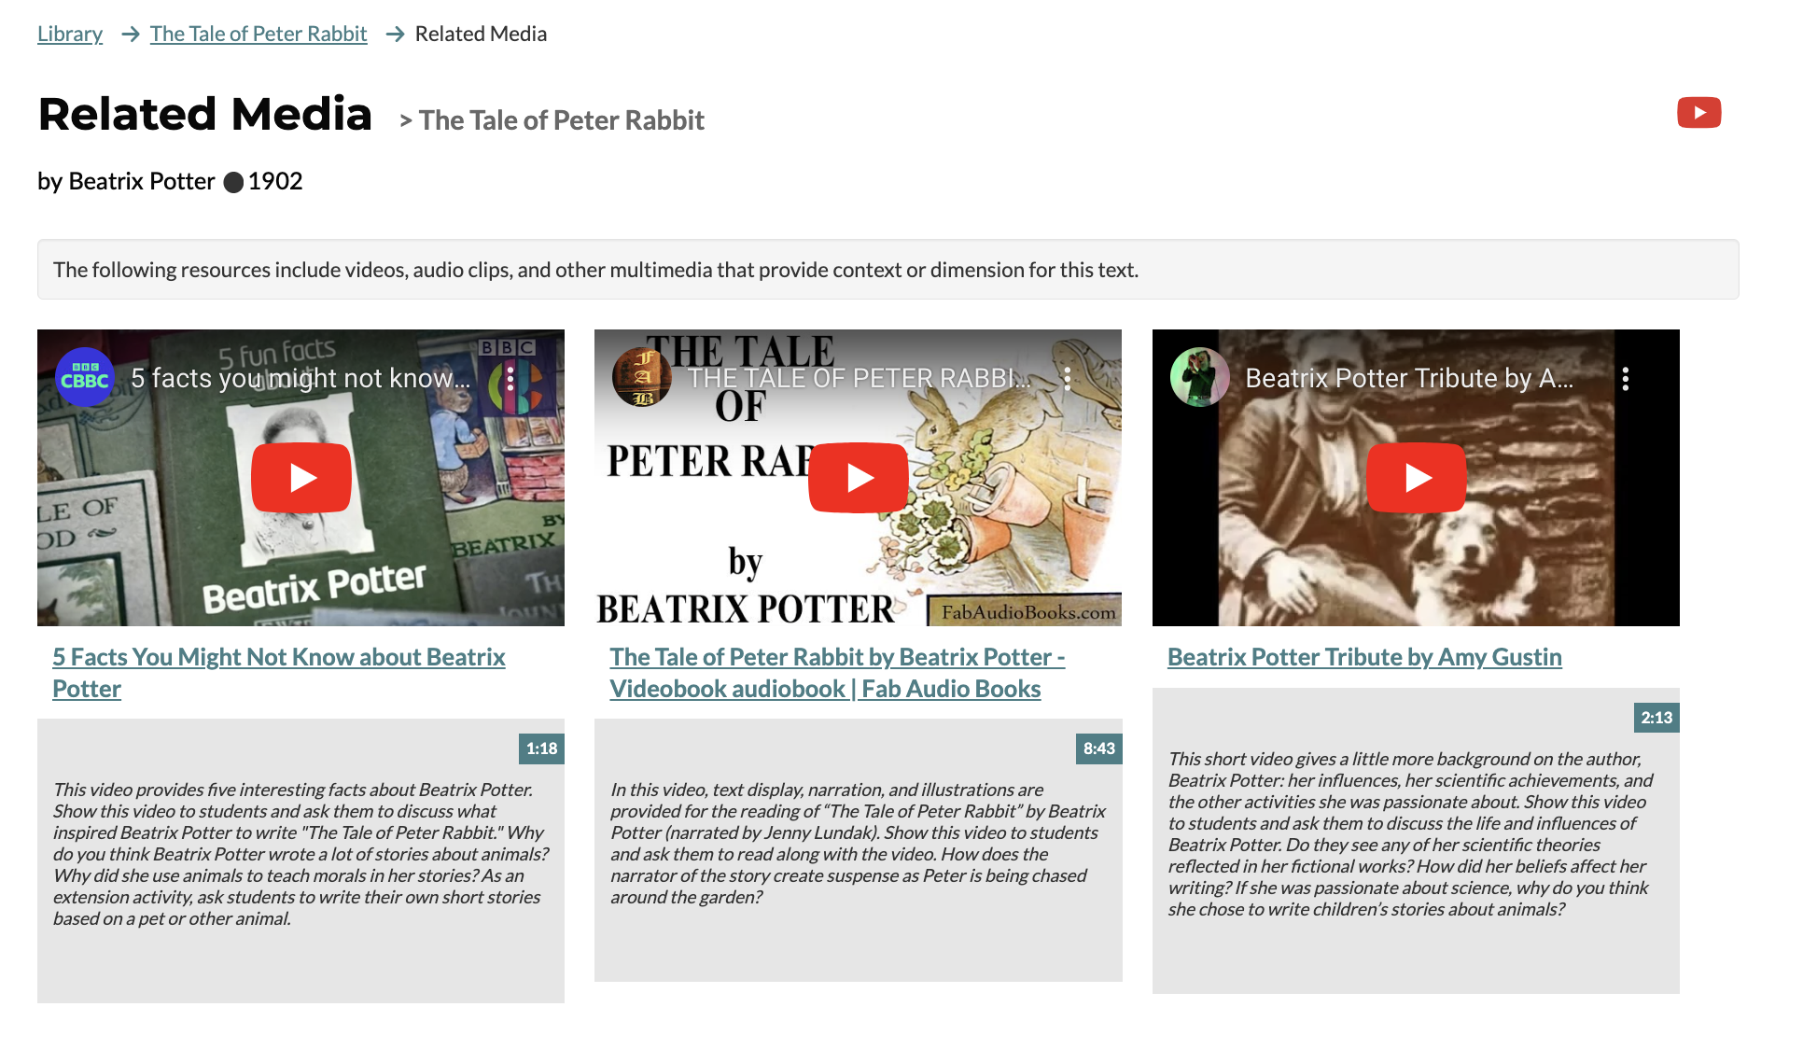Click the 2:13 duration badge
This screenshot has width=1803, height=1049.
pos(1656,718)
